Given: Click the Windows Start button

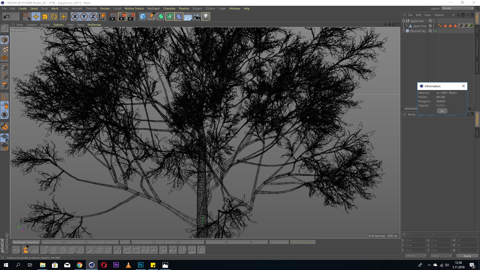Looking at the screenshot, I should click(x=6, y=265).
